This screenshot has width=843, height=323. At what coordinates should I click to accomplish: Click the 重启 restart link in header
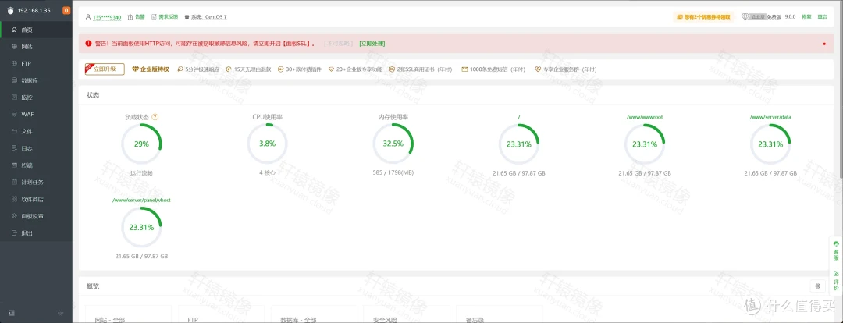point(822,16)
